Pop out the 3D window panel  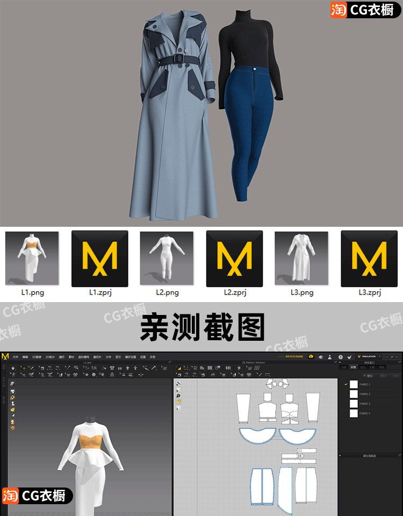(170, 363)
